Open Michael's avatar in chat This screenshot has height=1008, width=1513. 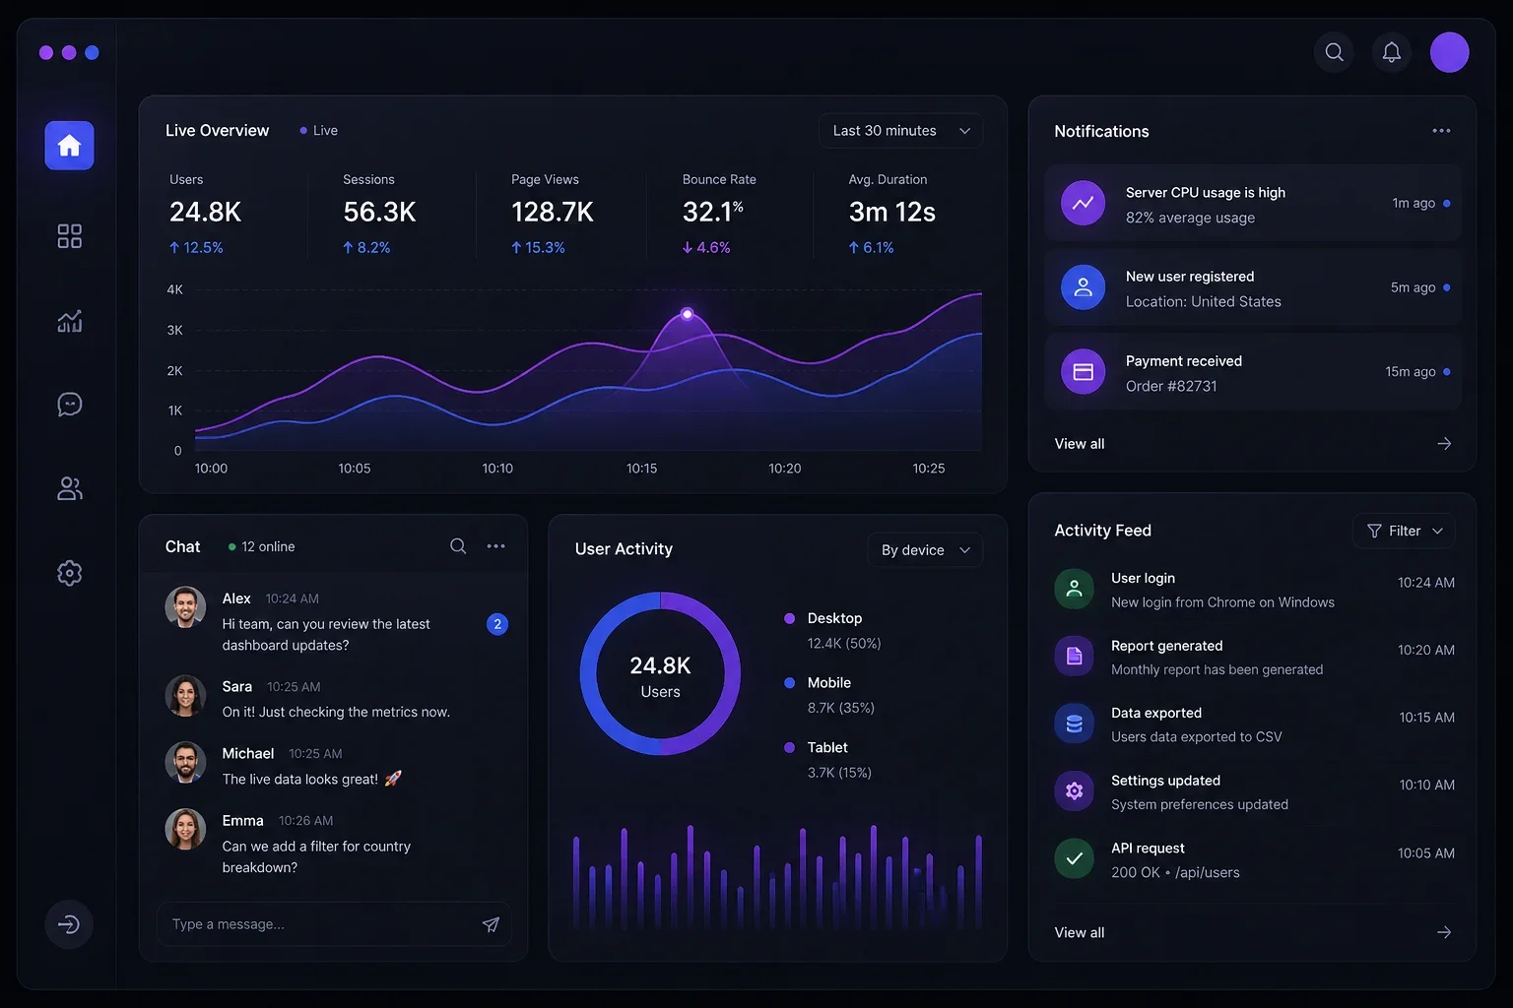[x=185, y=763]
